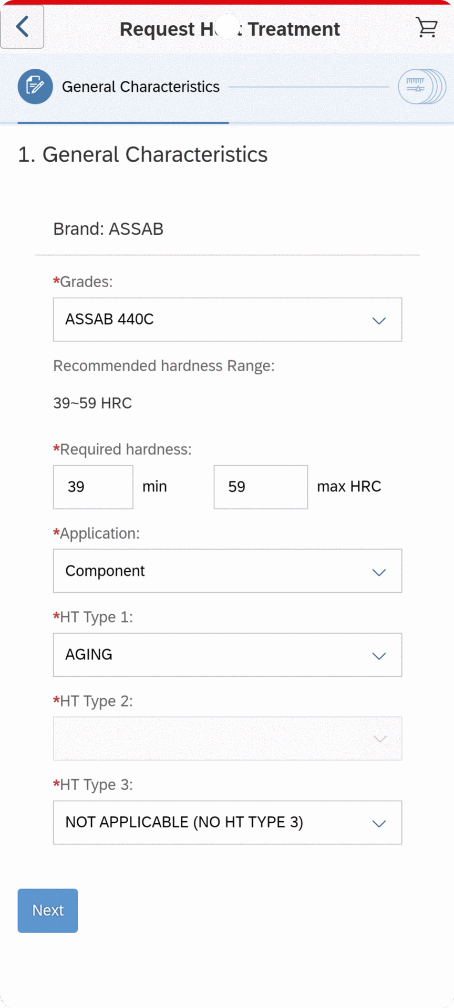Click the General Characteristics step icon
The image size is (454, 1008).
click(35, 87)
